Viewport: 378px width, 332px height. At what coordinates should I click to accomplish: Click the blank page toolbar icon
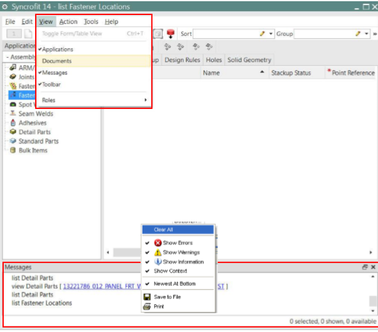click(x=28, y=34)
